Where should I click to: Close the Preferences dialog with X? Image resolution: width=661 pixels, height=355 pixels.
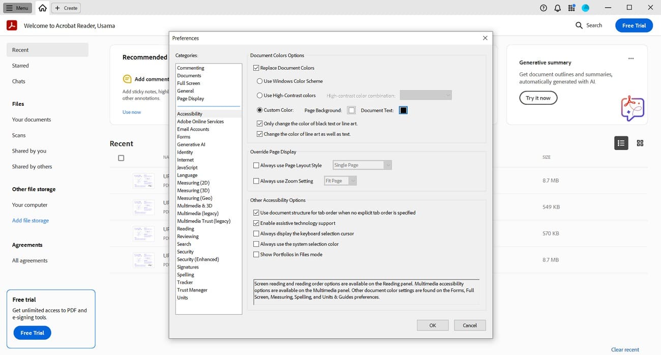pos(485,38)
